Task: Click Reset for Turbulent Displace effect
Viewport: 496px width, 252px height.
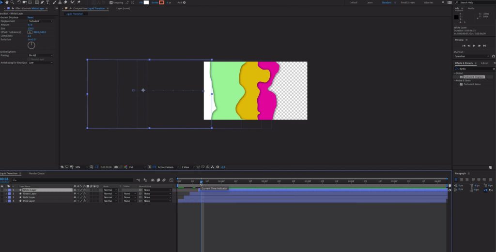Action: (30, 17)
